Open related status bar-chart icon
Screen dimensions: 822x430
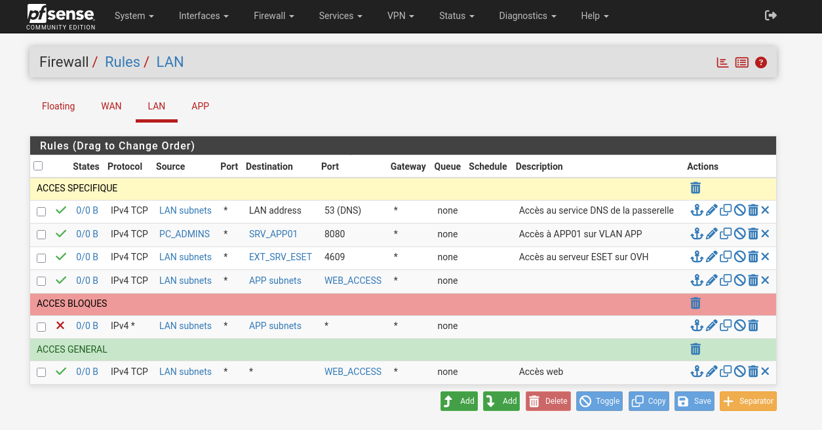[722, 63]
